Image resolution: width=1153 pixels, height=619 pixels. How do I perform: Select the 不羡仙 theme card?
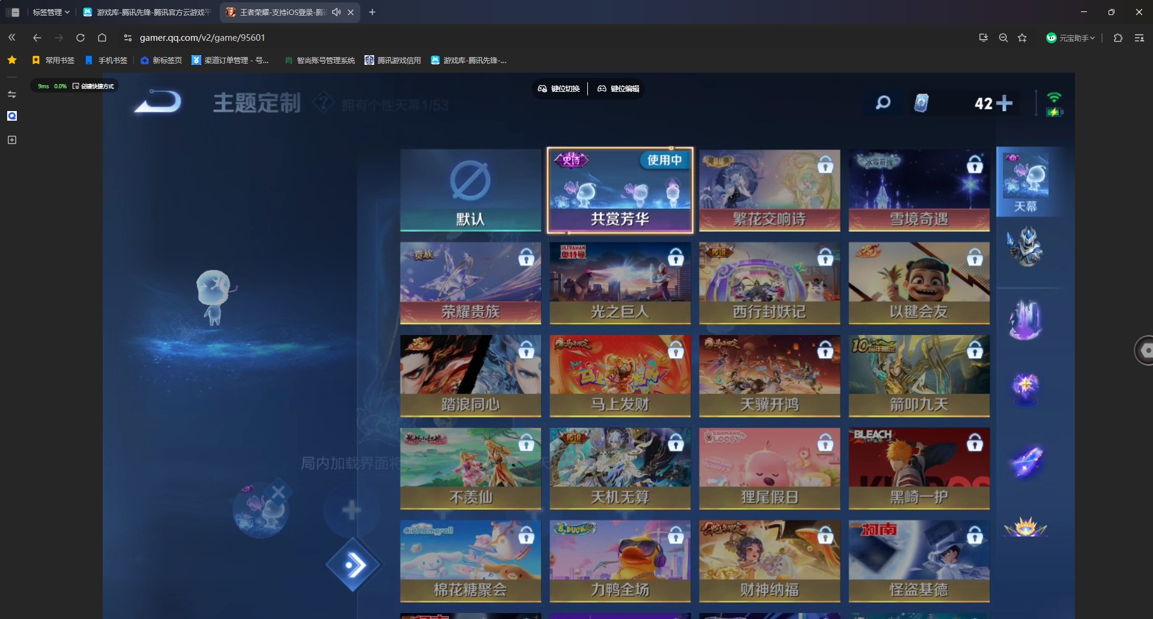point(471,468)
